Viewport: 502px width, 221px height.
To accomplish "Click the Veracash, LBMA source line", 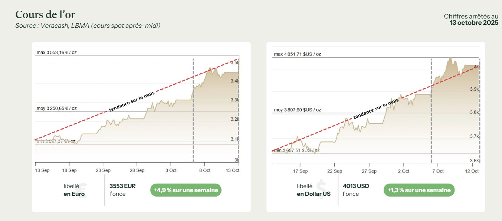I will (x=88, y=26).
